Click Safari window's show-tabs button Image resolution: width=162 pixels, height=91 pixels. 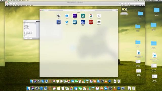click(x=115, y=10)
